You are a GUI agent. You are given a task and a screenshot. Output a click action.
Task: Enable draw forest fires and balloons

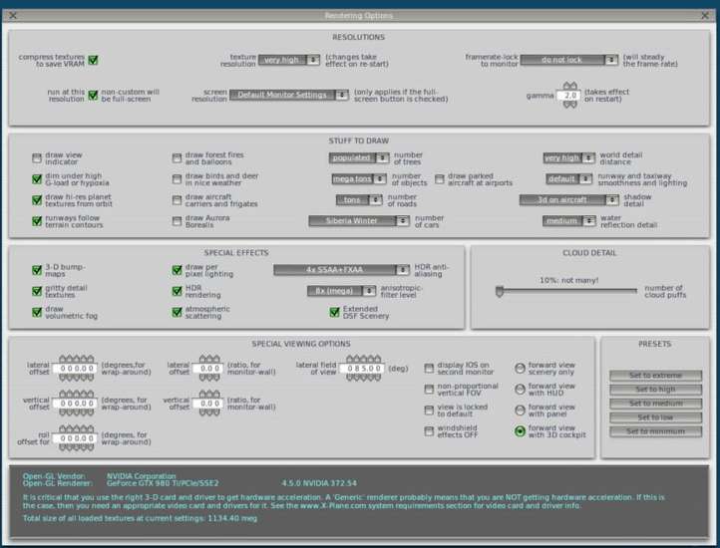coord(177,158)
